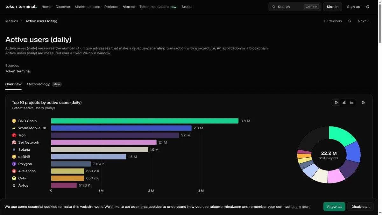The height and width of the screenshot is (215, 382).
Task: Go to Next metric
Action: tap(364, 21)
